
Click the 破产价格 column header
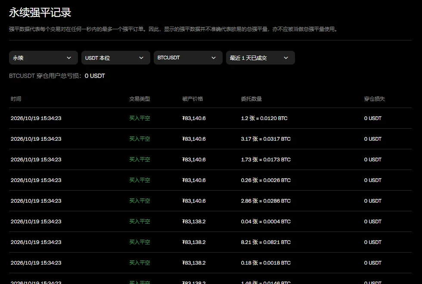pyautogui.click(x=193, y=99)
